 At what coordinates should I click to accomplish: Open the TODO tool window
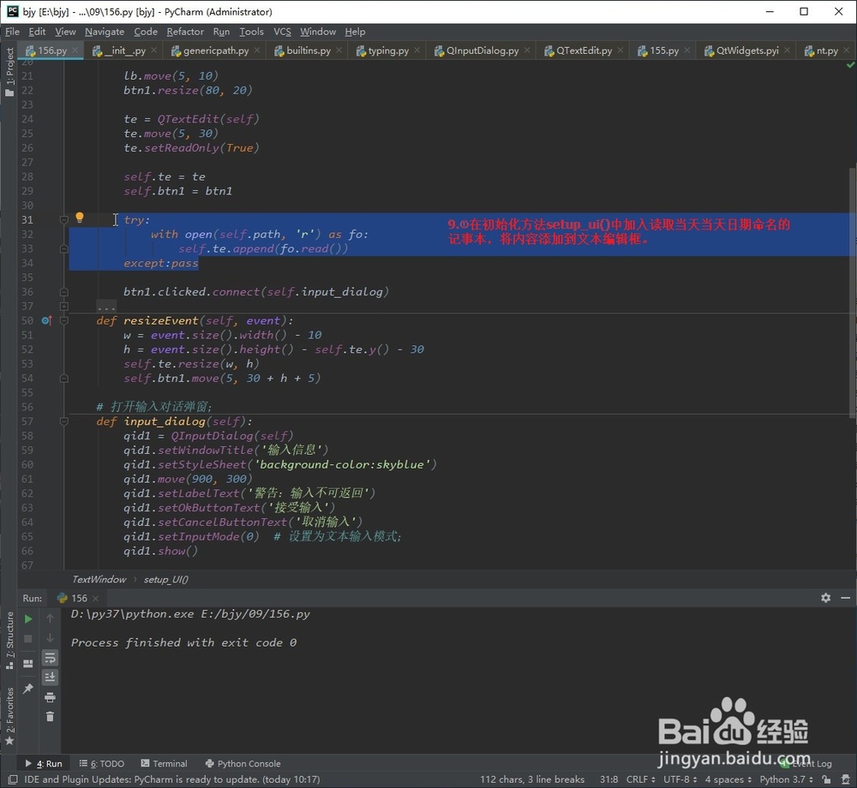point(102,763)
